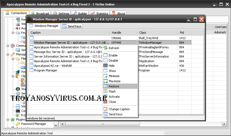Click the remote desktop monitor icon in tree
Screen dimensions: 231x136
click(x=18, y=20)
